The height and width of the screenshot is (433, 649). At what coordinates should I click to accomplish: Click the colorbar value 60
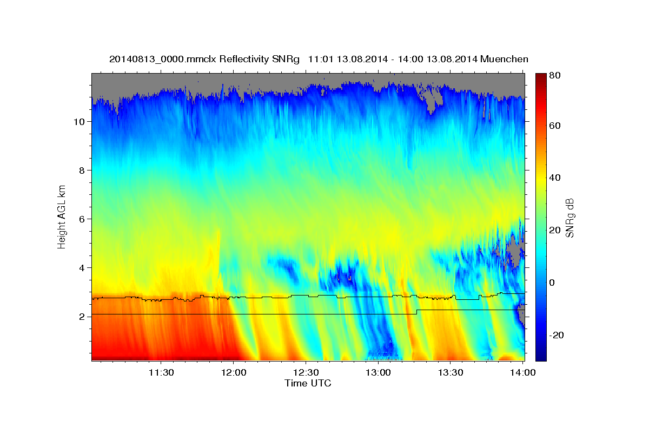556,126
